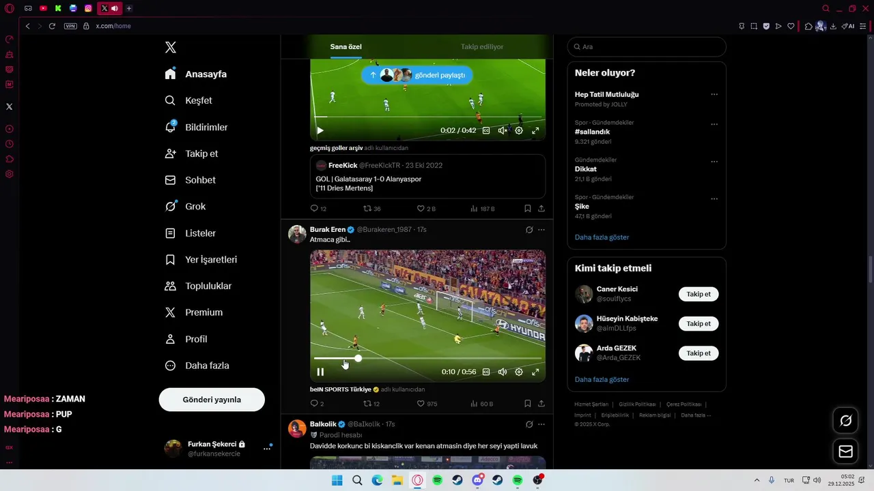Open Opera downloads icon
This screenshot has width=874, height=491.
[833, 26]
